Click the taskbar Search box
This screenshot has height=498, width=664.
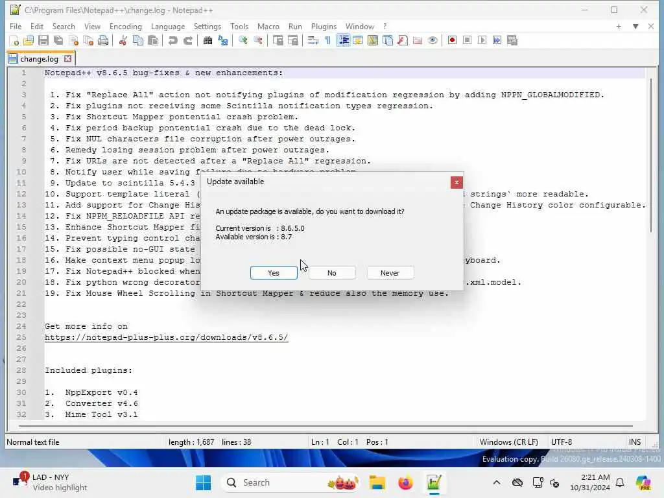[290, 482]
